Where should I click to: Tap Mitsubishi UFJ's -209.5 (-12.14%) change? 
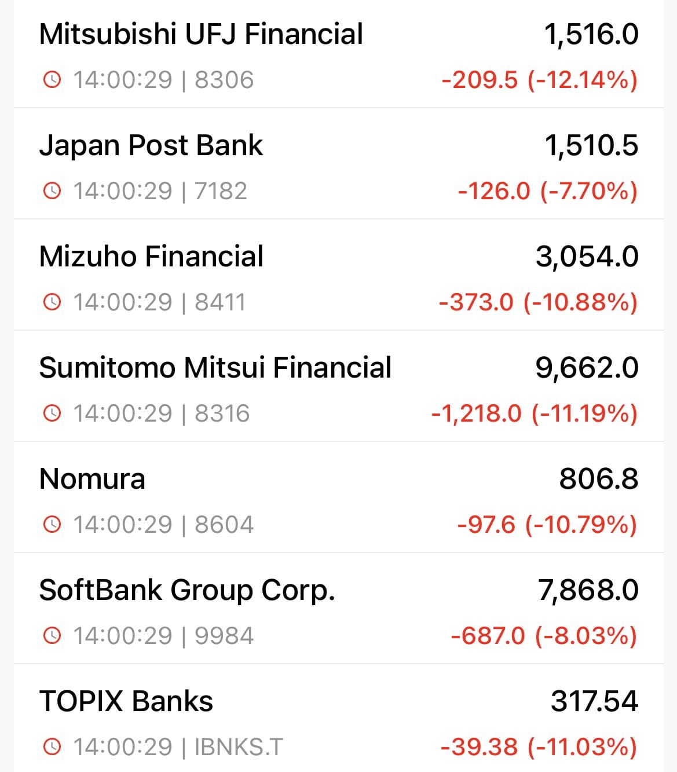coord(539,79)
